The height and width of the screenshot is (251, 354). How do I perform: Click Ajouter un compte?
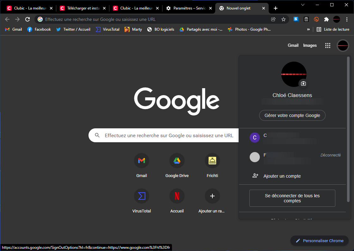tap(292, 176)
